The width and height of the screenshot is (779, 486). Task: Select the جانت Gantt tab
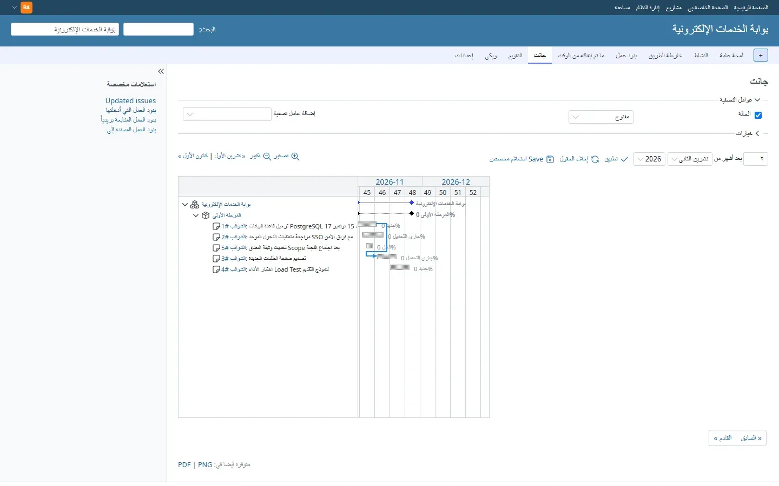tap(540, 56)
